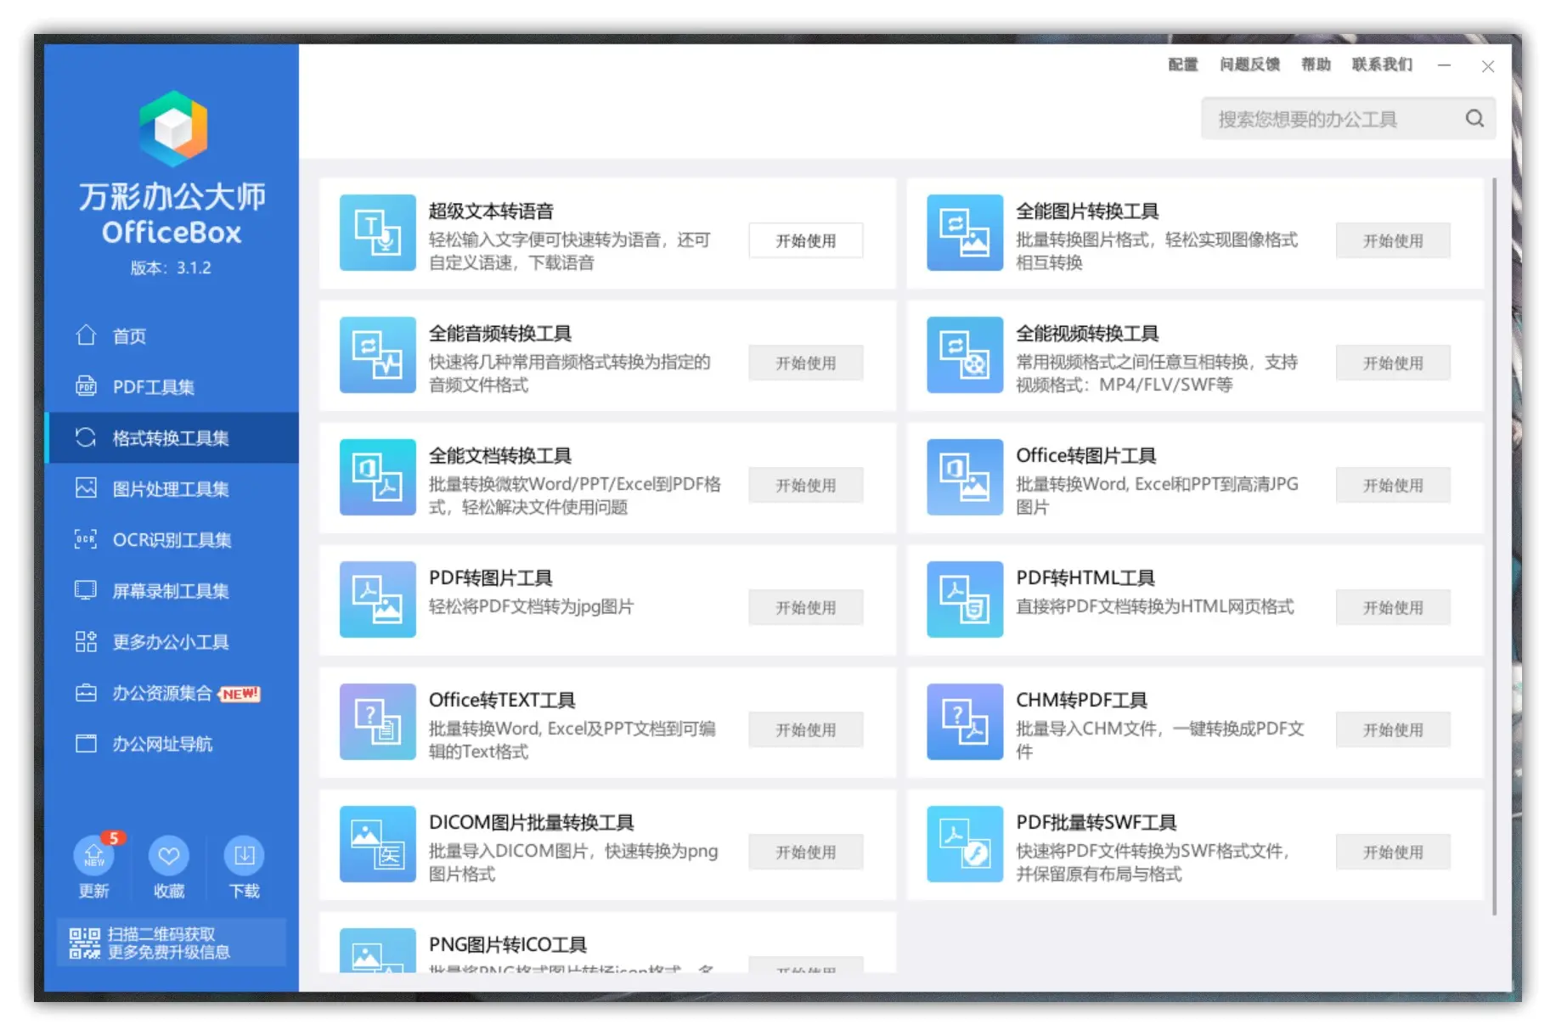Click the PDF转HTML工具 icon
The height and width of the screenshot is (1036, 1556).
[965, 600]
